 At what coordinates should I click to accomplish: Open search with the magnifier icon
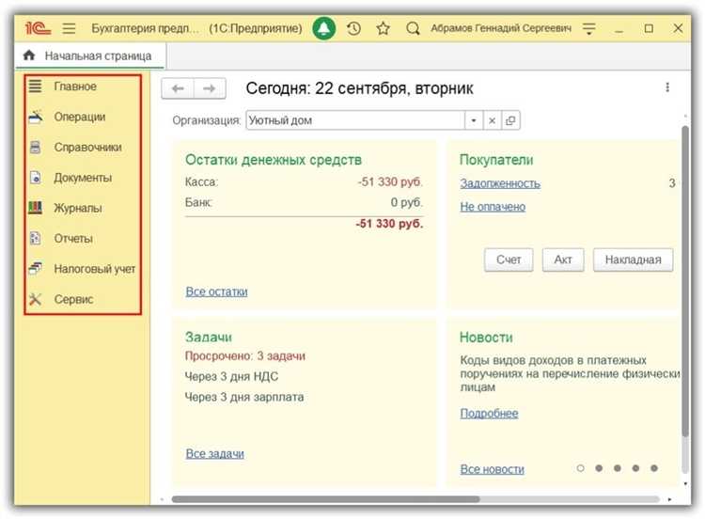[x=412, y=28]
